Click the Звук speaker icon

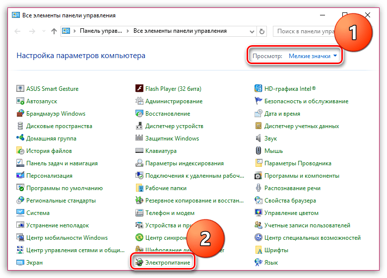(x=258, y=138)
